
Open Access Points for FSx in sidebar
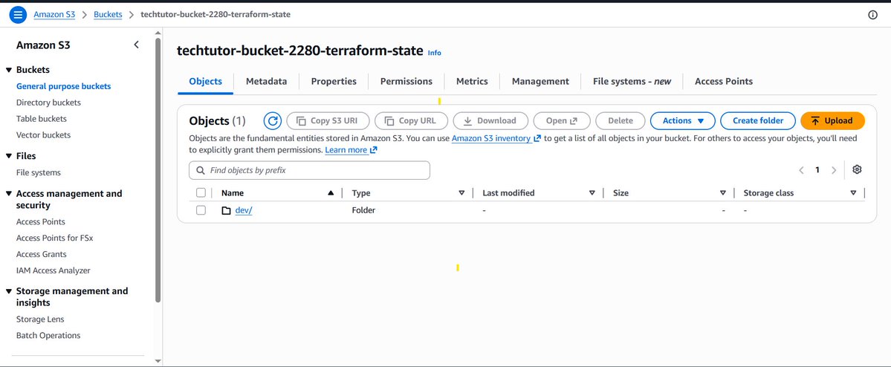point(54,238)
